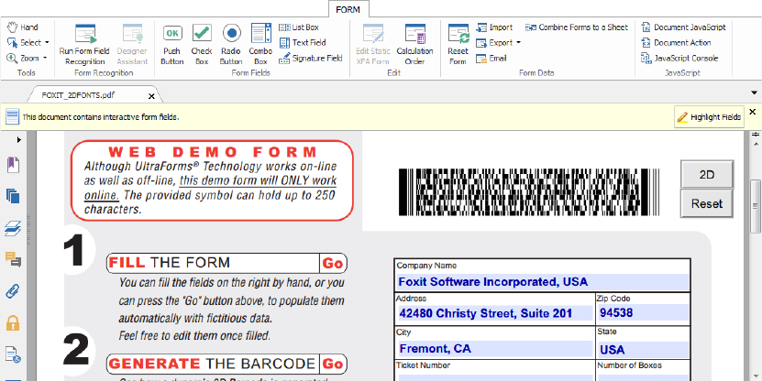
Task: Open the Select tool dropdown
Action: (47, 43)
